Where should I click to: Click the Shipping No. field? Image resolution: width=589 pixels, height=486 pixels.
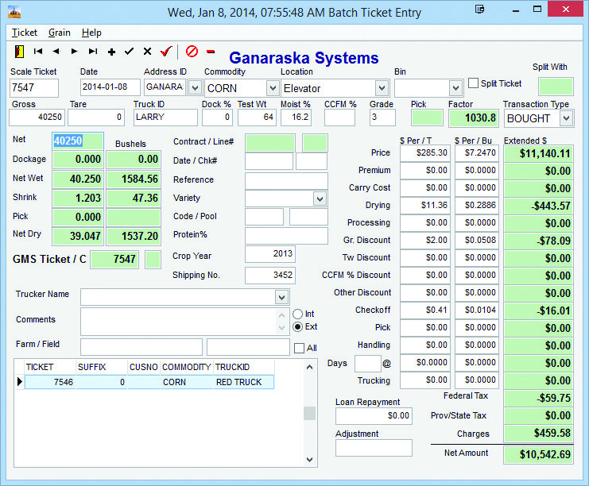[x=269, y=276]
